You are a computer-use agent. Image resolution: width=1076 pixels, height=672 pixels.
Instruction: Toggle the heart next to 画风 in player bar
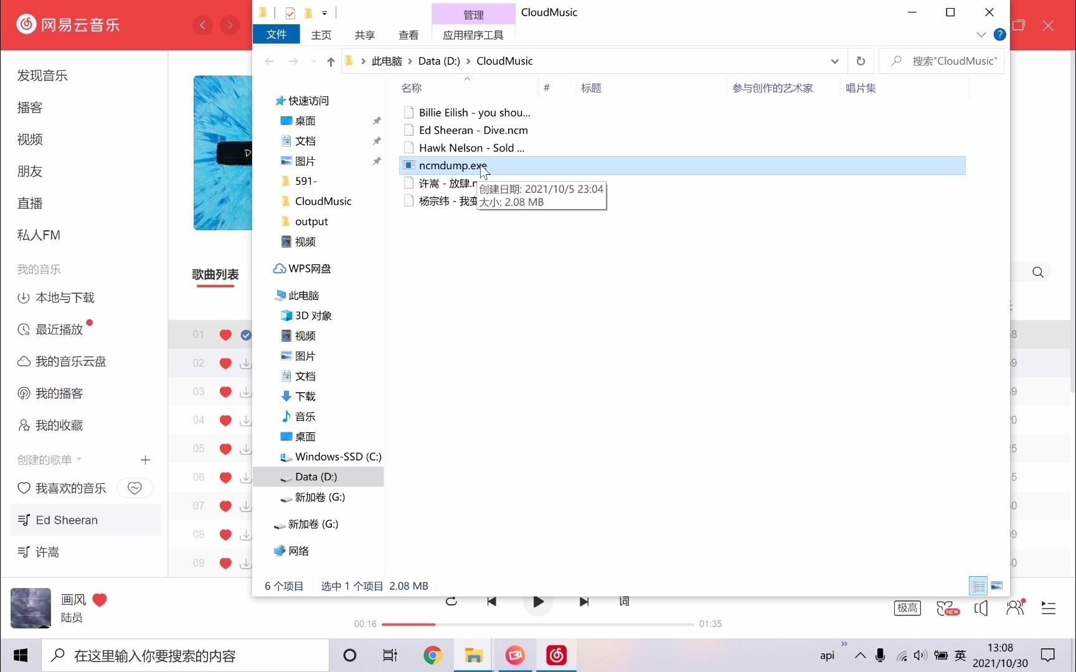[x=100, y=600]
